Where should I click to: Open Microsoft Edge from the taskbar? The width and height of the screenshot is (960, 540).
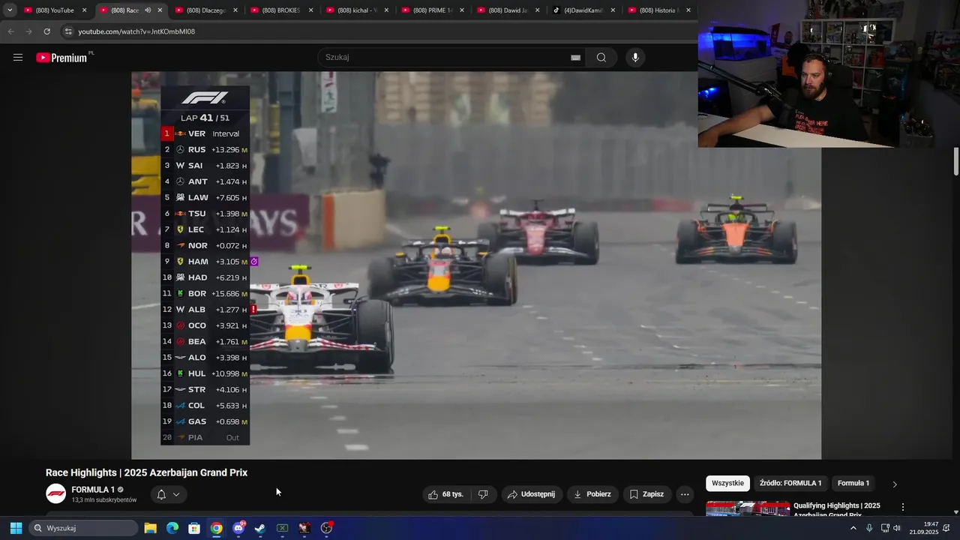172,528
